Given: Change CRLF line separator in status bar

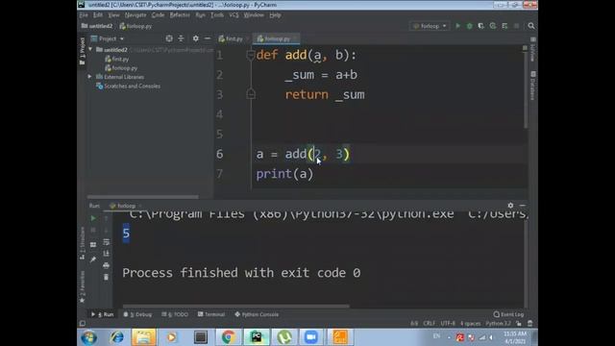Looking at the screenshot, I should tap(430, 324).
